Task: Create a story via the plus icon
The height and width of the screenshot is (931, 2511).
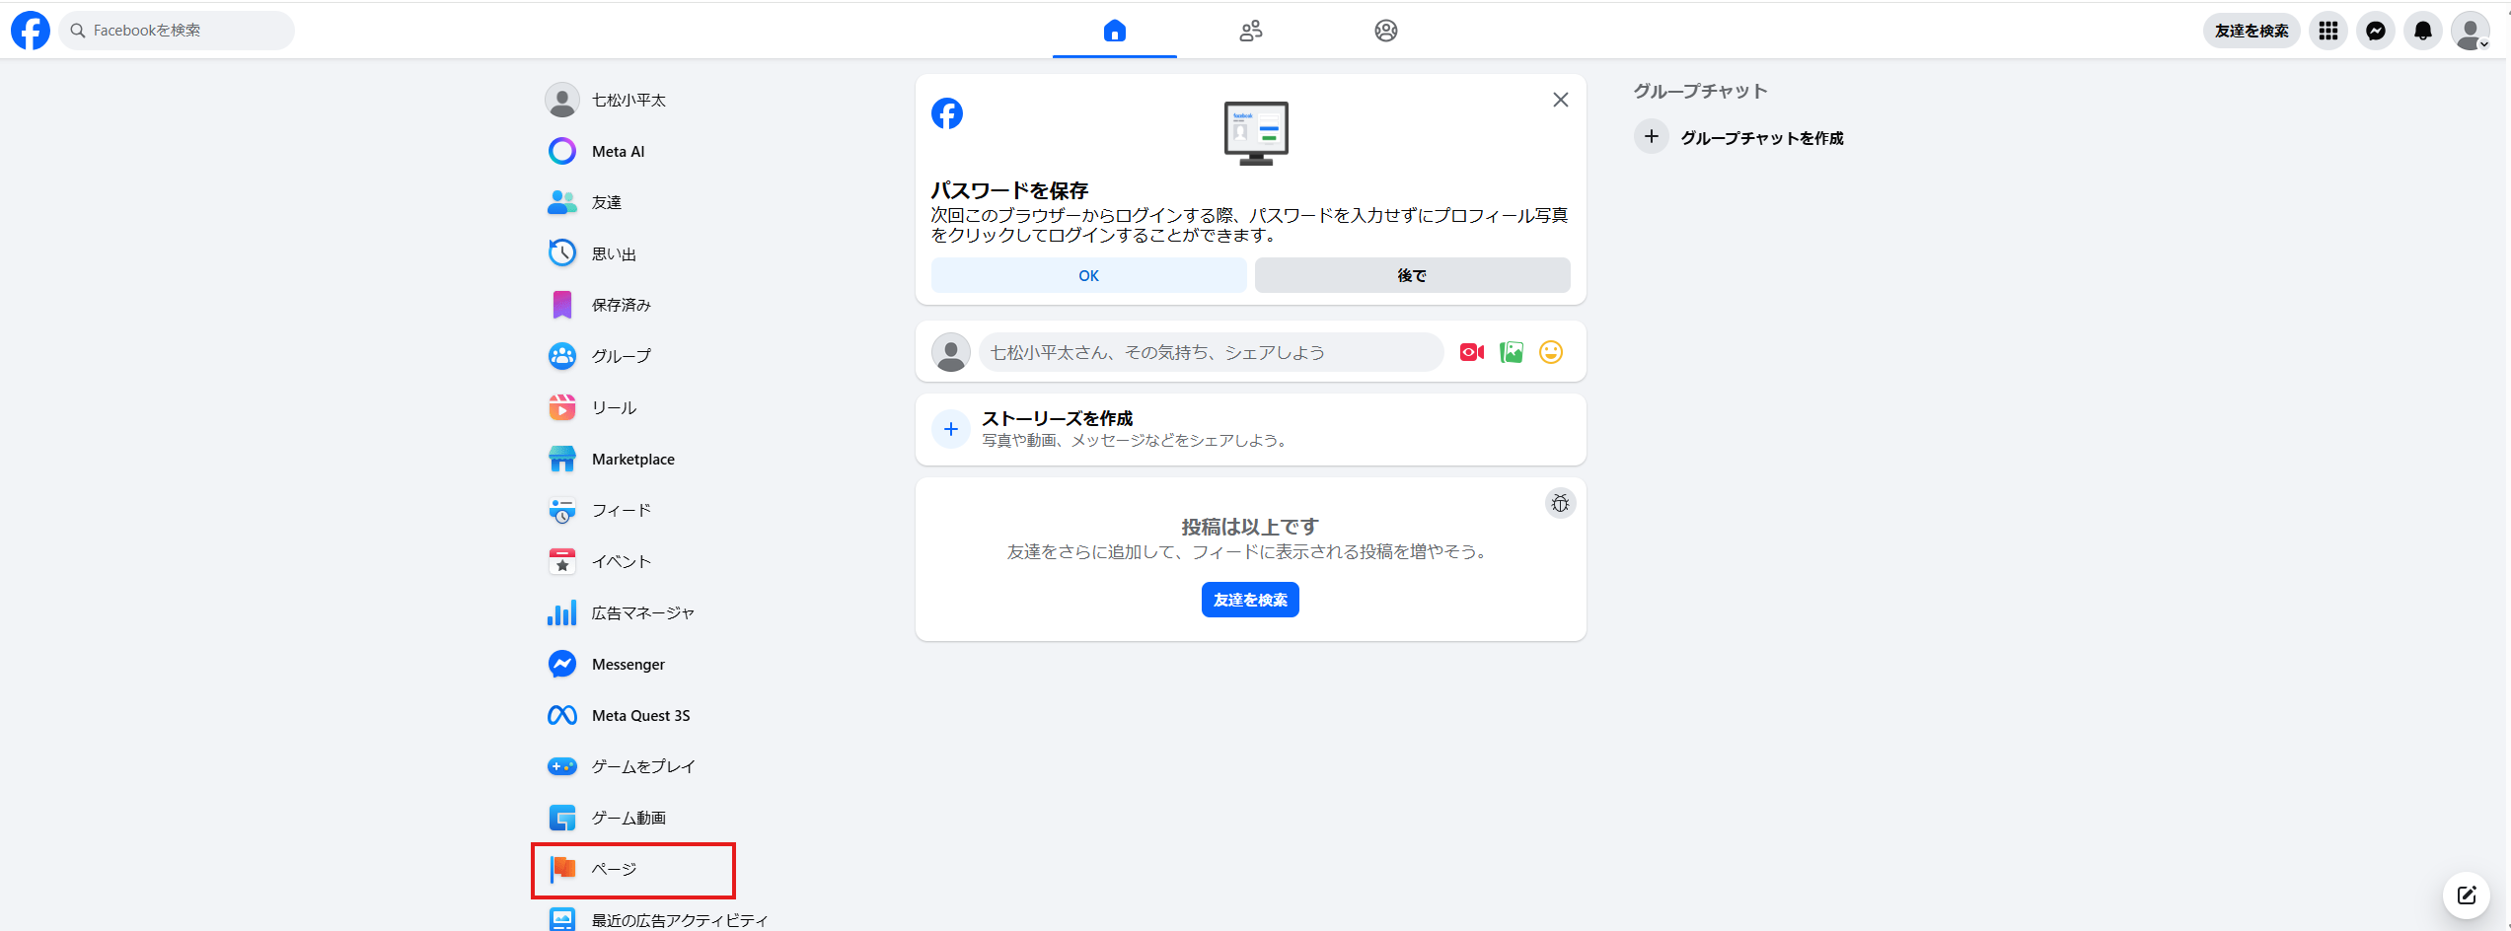Action: coord(950,429)
